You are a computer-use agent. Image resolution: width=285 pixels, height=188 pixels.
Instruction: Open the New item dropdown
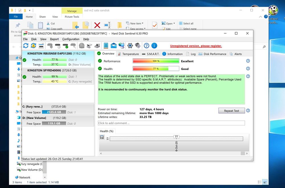[137, 24]
